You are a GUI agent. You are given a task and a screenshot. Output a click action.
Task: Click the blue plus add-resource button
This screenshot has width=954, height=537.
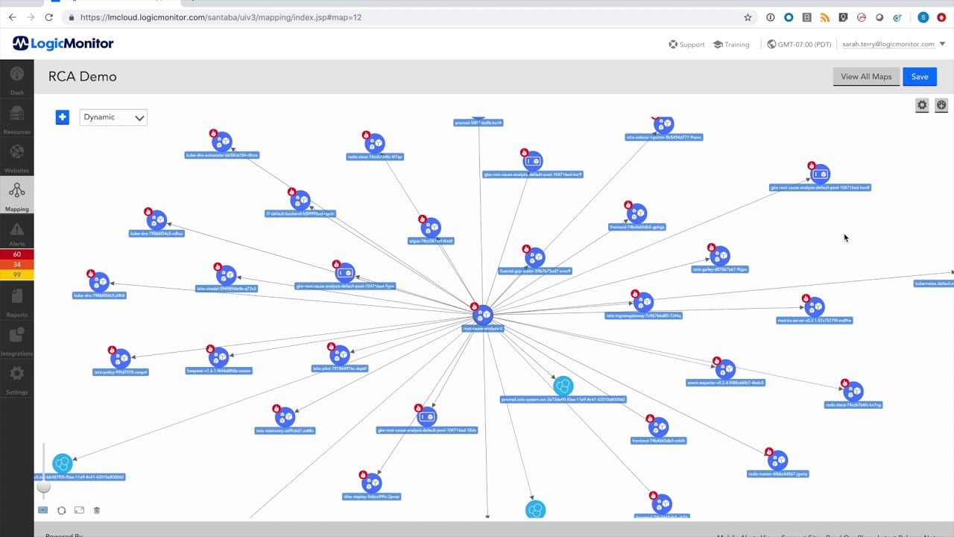click(63, 117)
